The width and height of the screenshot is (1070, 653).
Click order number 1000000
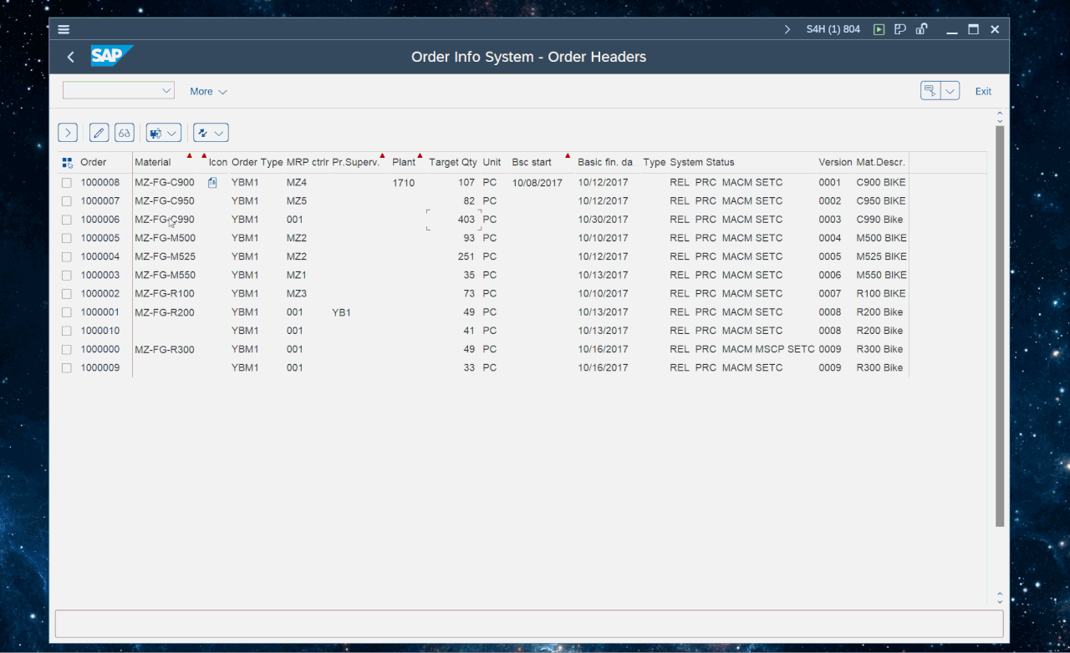[100, 349]
